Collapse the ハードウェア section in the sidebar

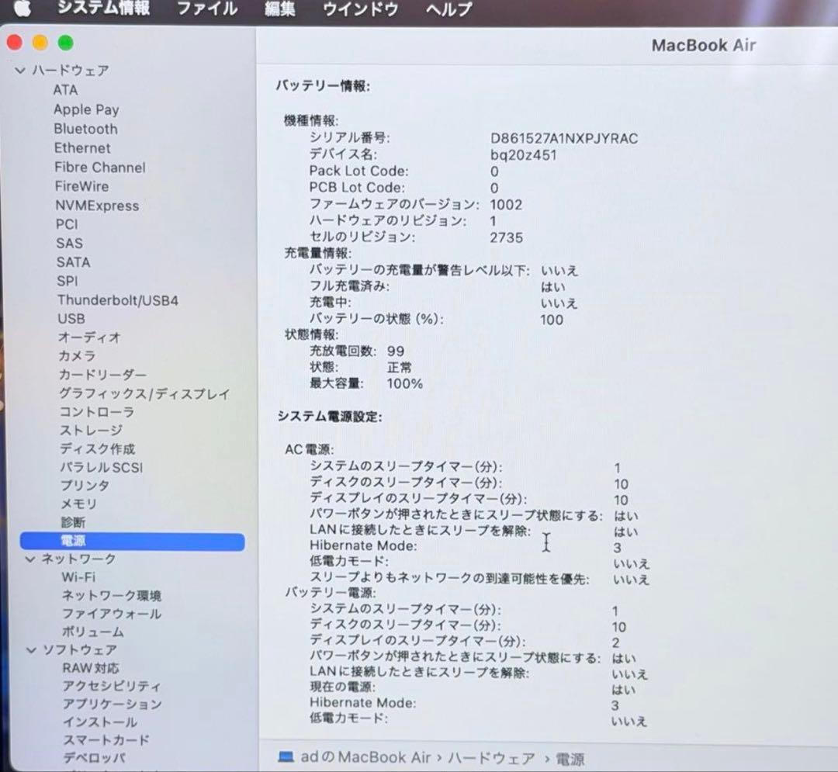coord(19,70)
